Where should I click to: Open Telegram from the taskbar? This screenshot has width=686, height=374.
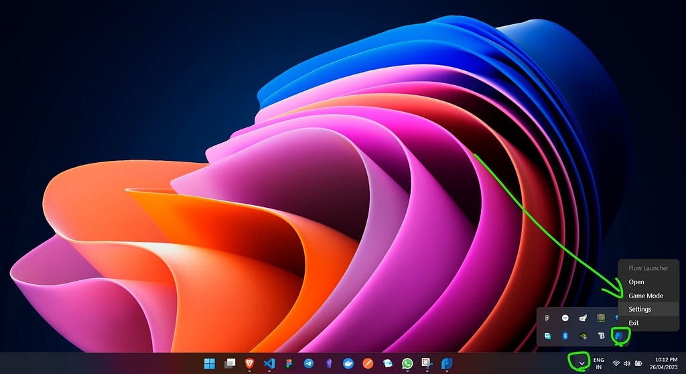308,363
